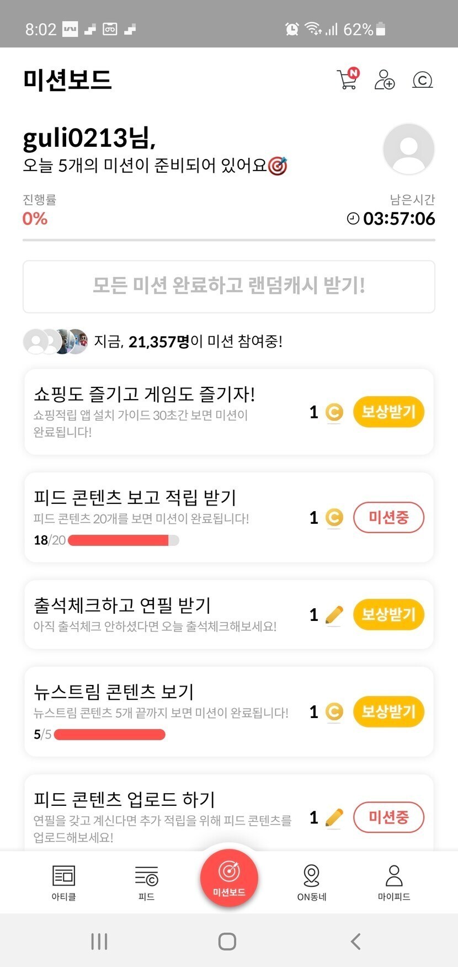Go to the 마이피드 tab
458x967 pixels.
click(394, 882)
